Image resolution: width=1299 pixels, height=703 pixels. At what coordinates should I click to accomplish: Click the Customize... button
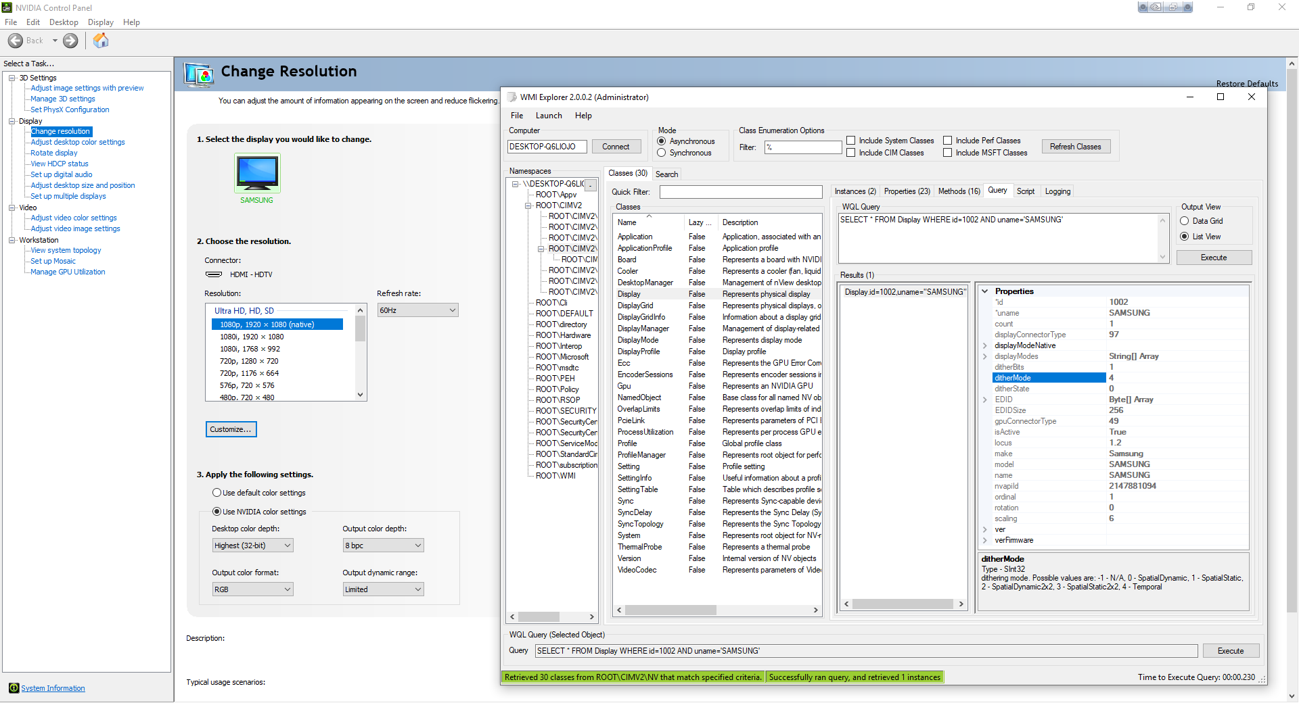[x=231, y=429]
